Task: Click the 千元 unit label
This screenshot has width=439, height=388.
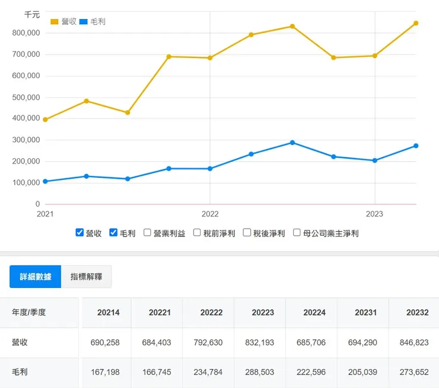Action: coord(32,15)
